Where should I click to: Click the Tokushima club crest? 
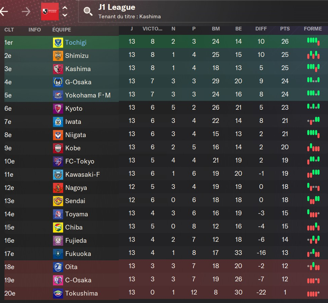tap(58, 293)
